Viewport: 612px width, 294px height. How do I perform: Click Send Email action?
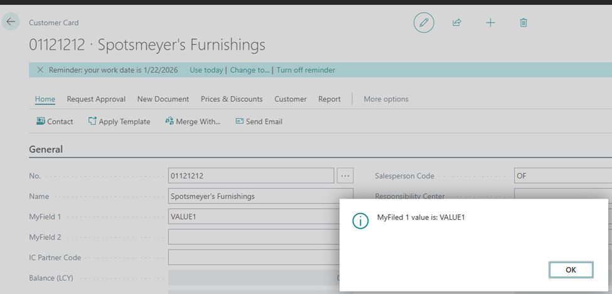pos(259,121)
